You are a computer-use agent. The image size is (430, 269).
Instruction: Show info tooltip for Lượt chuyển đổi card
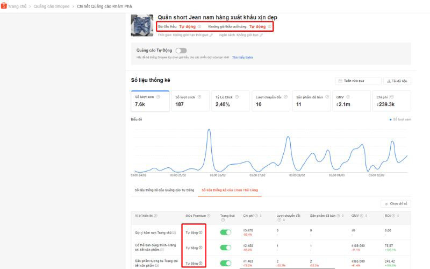[x=286, y=97]
